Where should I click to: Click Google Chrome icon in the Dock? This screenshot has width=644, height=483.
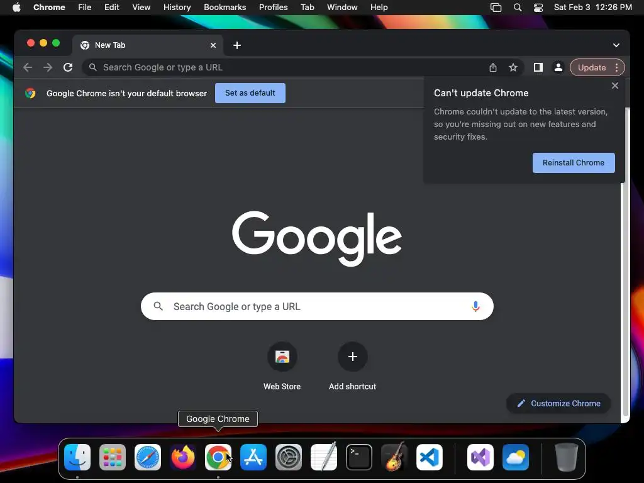(x=218, y=457)
